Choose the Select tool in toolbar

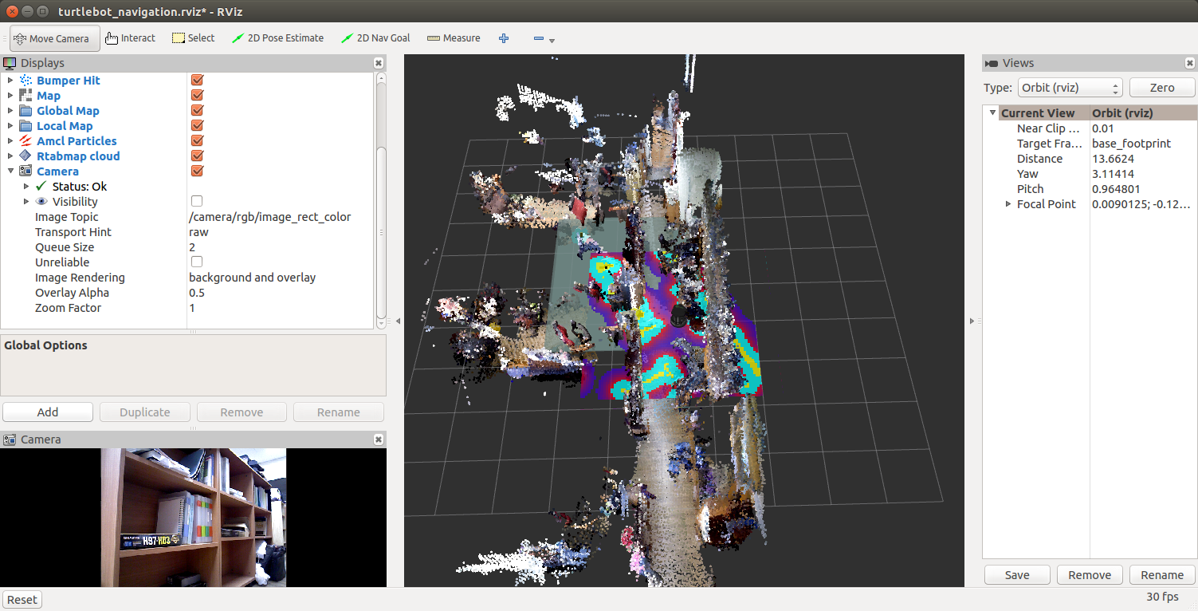click(x=193, y=38)
